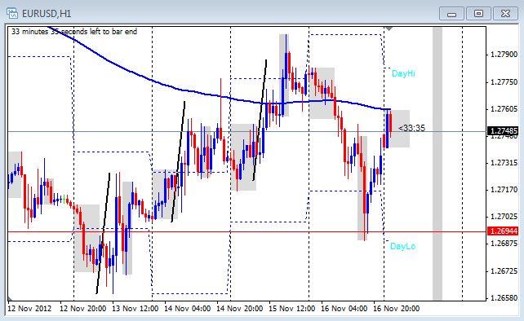Click the gray vertical bar near right edge
This screenshot has height=321, width=524.
pyautogui.click(x=437, y=164)
